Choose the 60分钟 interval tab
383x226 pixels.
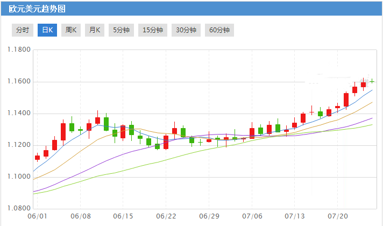pos(219,30)
